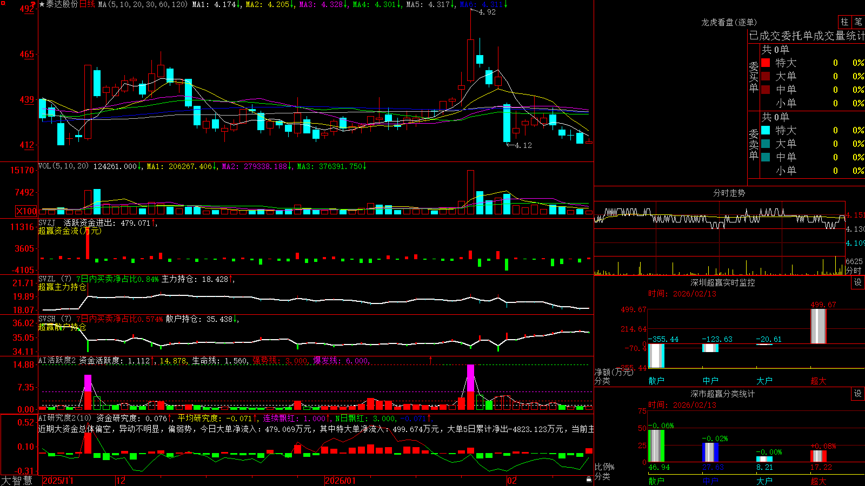Click 散户 category label under realtime monitor

click(656, 381)
